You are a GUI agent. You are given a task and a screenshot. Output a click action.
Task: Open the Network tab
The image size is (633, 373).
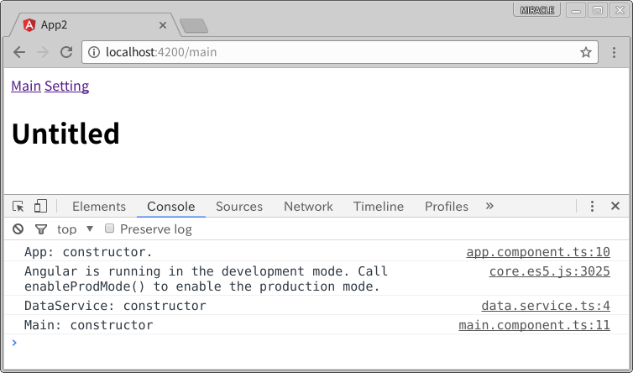308,207
